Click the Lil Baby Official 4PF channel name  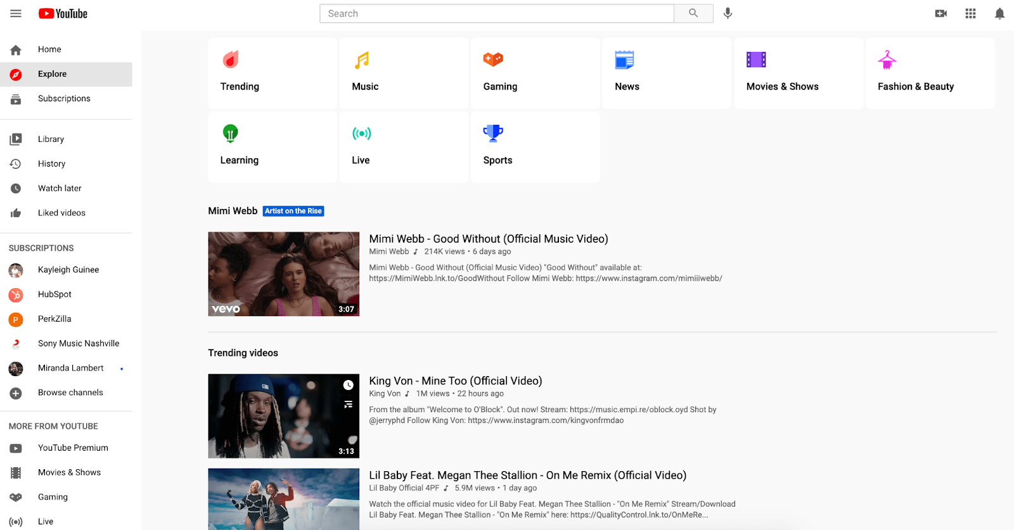point(404,488)
